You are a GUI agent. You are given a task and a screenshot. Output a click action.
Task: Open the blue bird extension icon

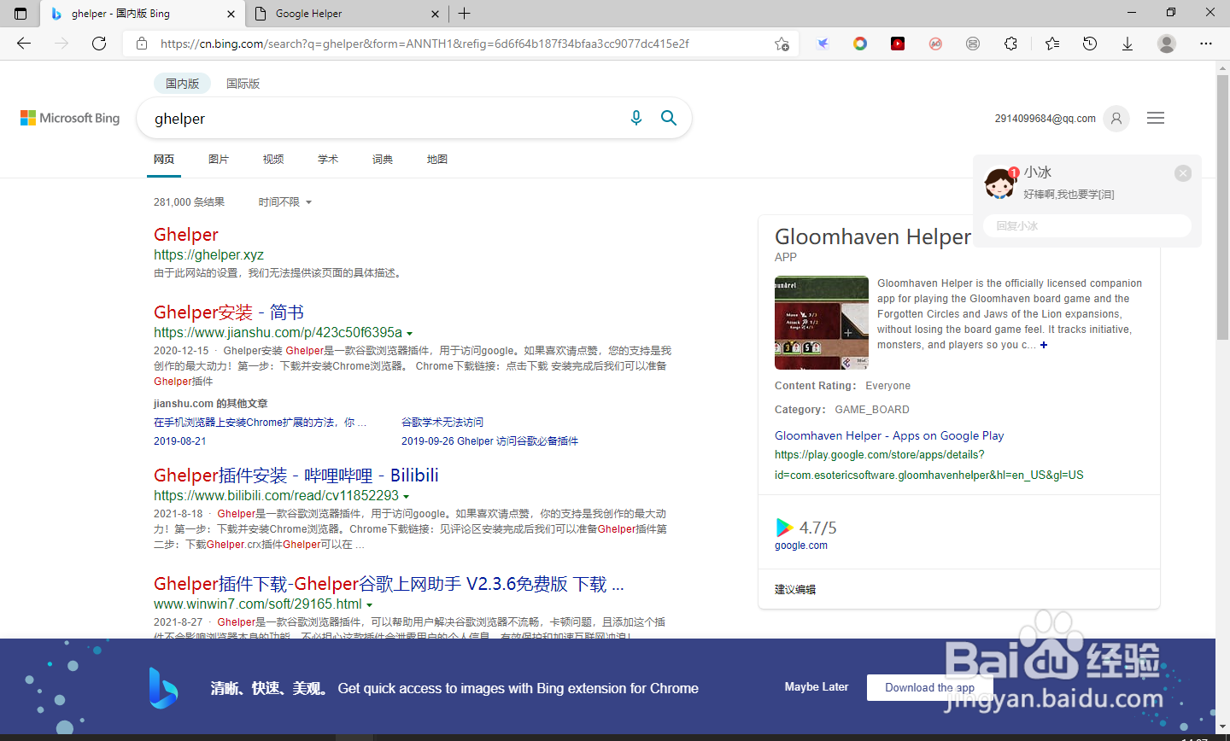pos(823,44)
